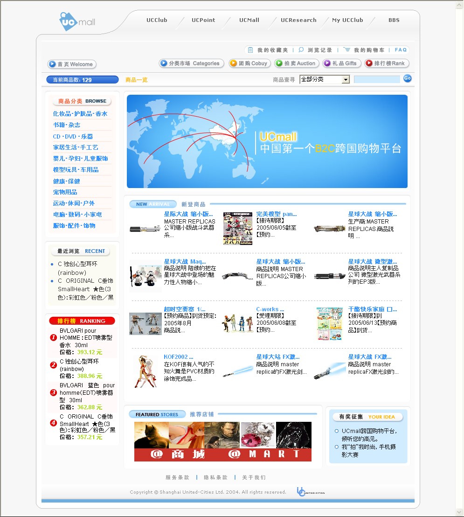The height and width of the screenshot is (517, 464).
Task: Open 隐私条款 privacy link
Action: click(x=215, y=477)
